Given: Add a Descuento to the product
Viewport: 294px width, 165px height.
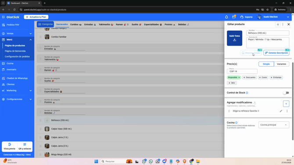Looking at the screenshot, I should (249, 77).
